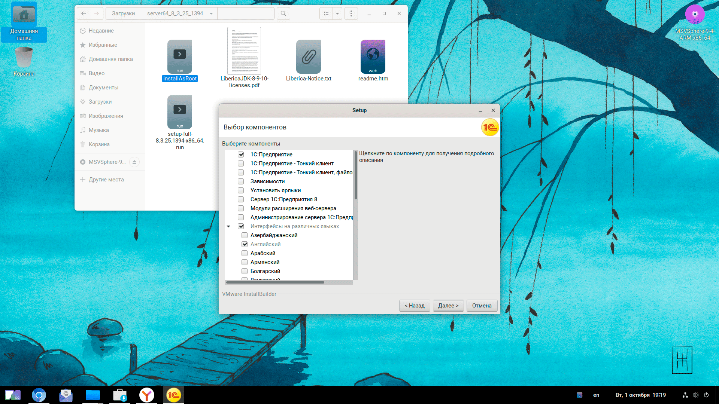Open the installAsRoot run file
The height and width of the screenshot is (404, 719).
[x=180, y=57]
